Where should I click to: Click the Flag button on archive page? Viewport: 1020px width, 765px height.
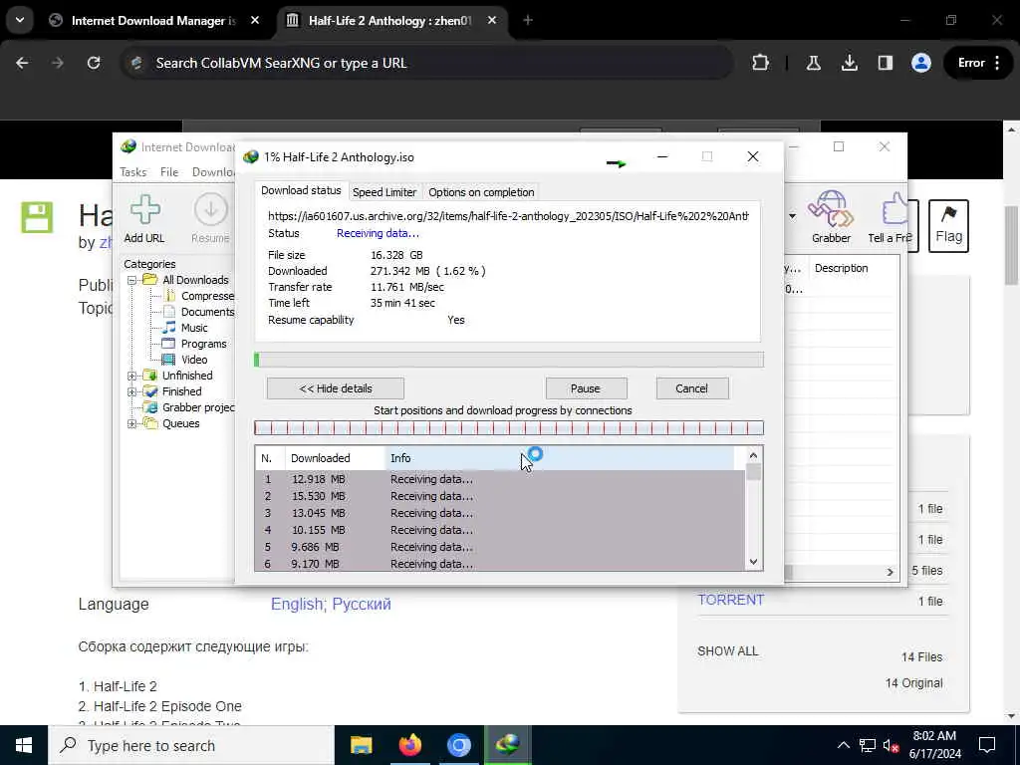click(948, 225)
